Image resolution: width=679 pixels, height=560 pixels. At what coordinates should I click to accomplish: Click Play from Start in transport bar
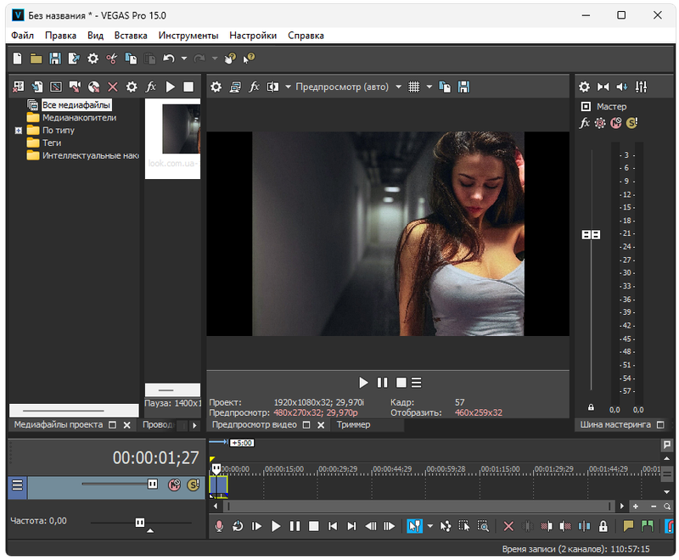pyautogui.click(x=257, y=526)
